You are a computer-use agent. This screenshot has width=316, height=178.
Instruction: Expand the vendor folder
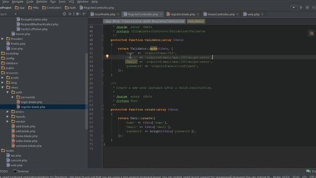(7, 121)
